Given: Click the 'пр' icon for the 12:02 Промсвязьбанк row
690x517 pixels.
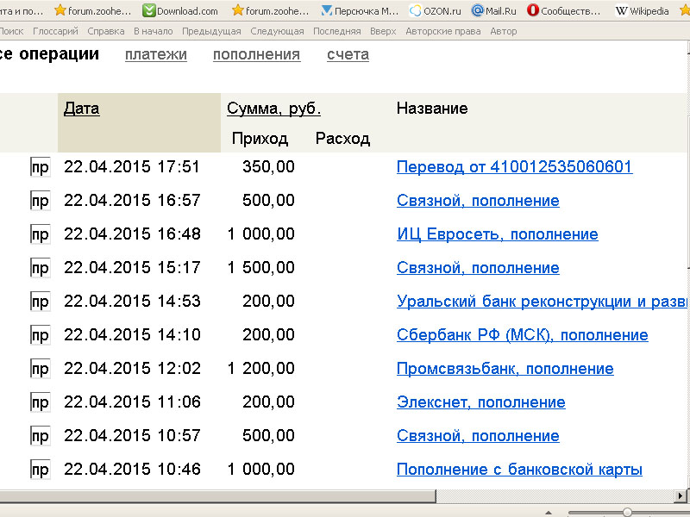Looking at the screenshot, I should click(x=40, y=369).
